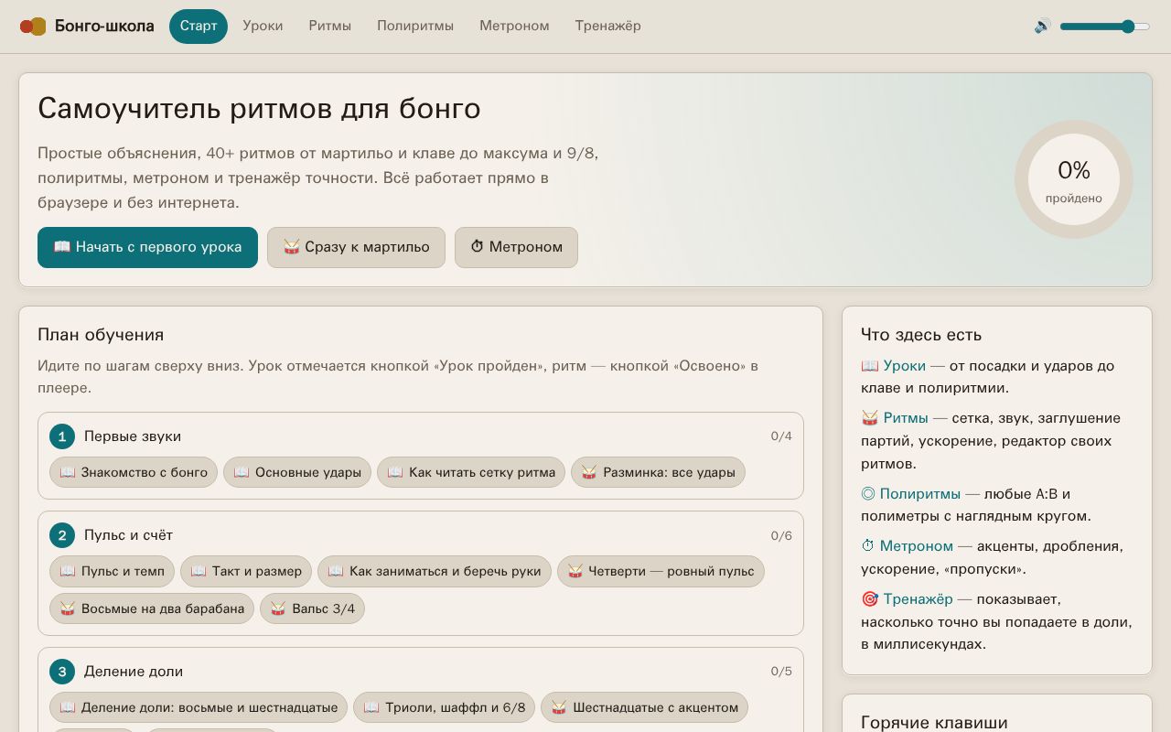Follow the Метроном link in sidebar
This screenshot has width=1171, height=732.
(908, 546)
